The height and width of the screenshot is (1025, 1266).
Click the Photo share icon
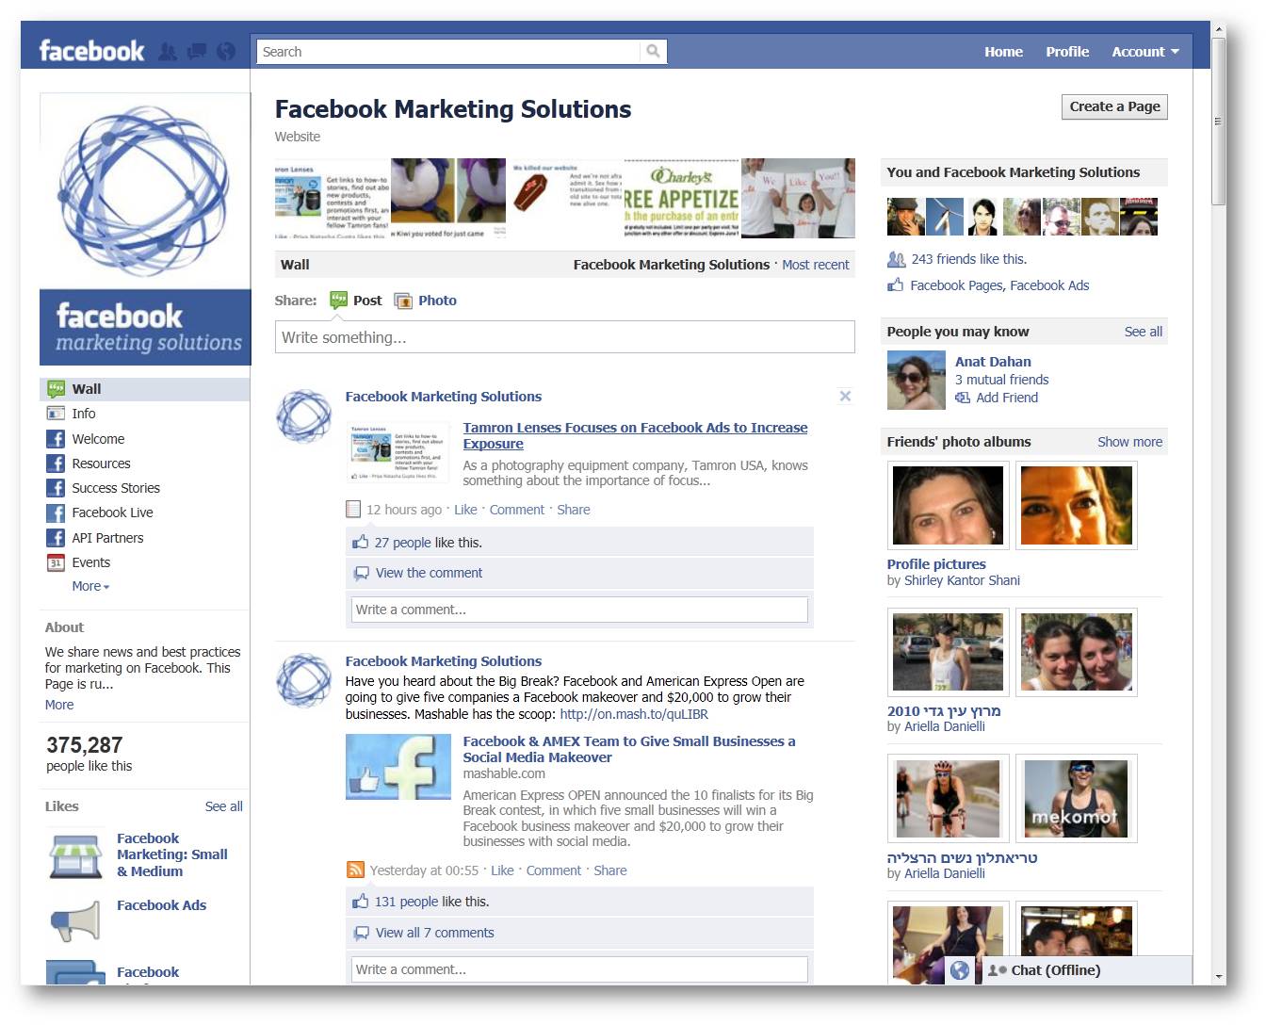403,301
